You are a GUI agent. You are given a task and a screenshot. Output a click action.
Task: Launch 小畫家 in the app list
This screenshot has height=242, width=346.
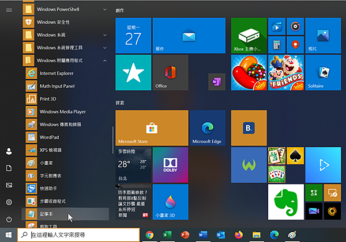pos(65,163)
